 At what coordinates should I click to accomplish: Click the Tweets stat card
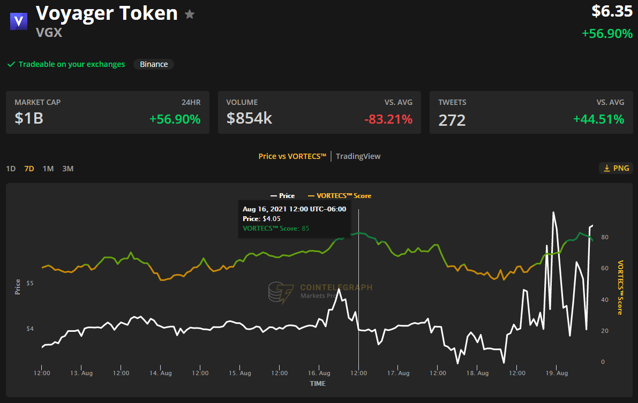click(x=531, y=112)
